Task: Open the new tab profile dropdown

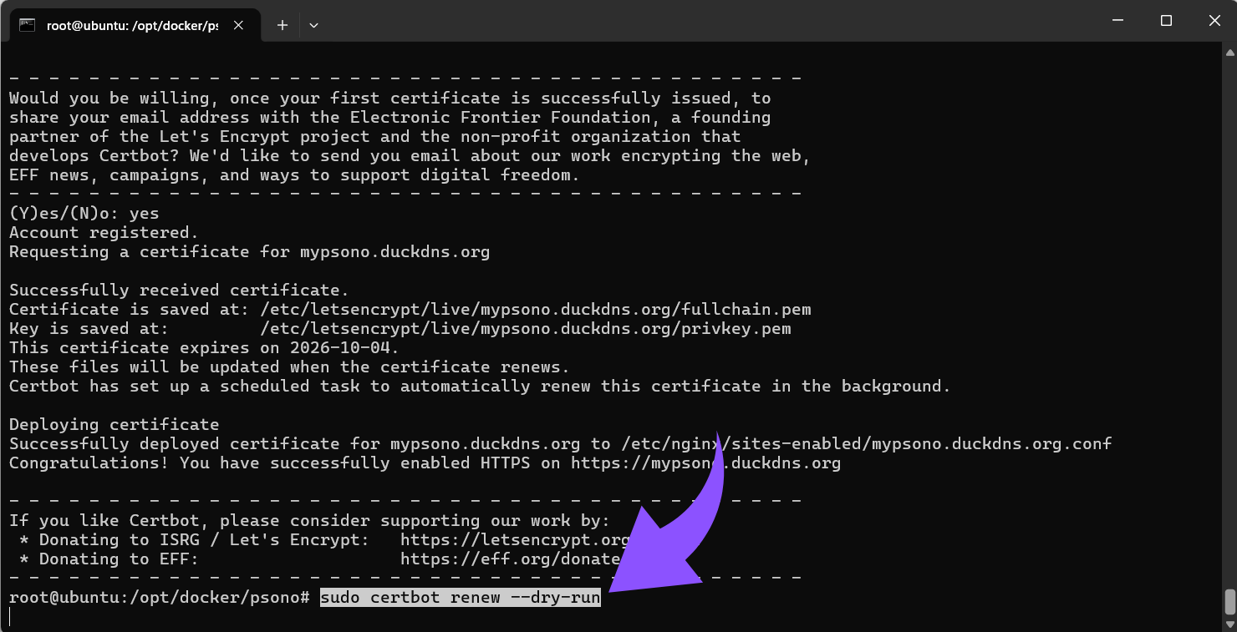Action: (x=313, y=25)
